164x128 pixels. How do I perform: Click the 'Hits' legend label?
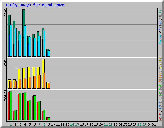click(x=160, y=13)
